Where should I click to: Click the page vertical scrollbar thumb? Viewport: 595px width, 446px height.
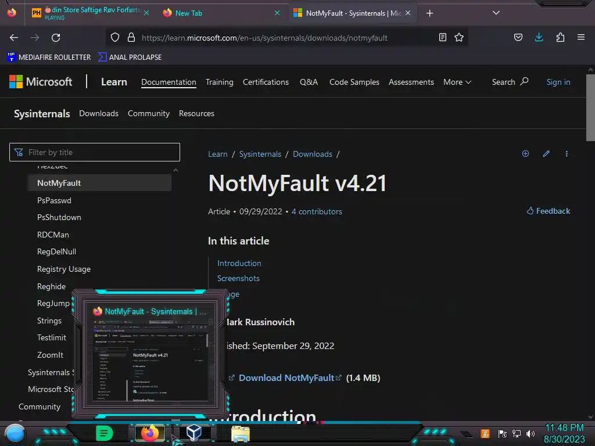[590, 107]
